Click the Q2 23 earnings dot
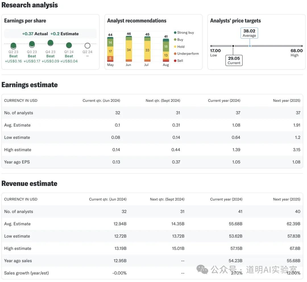 [x=13, y=45]
